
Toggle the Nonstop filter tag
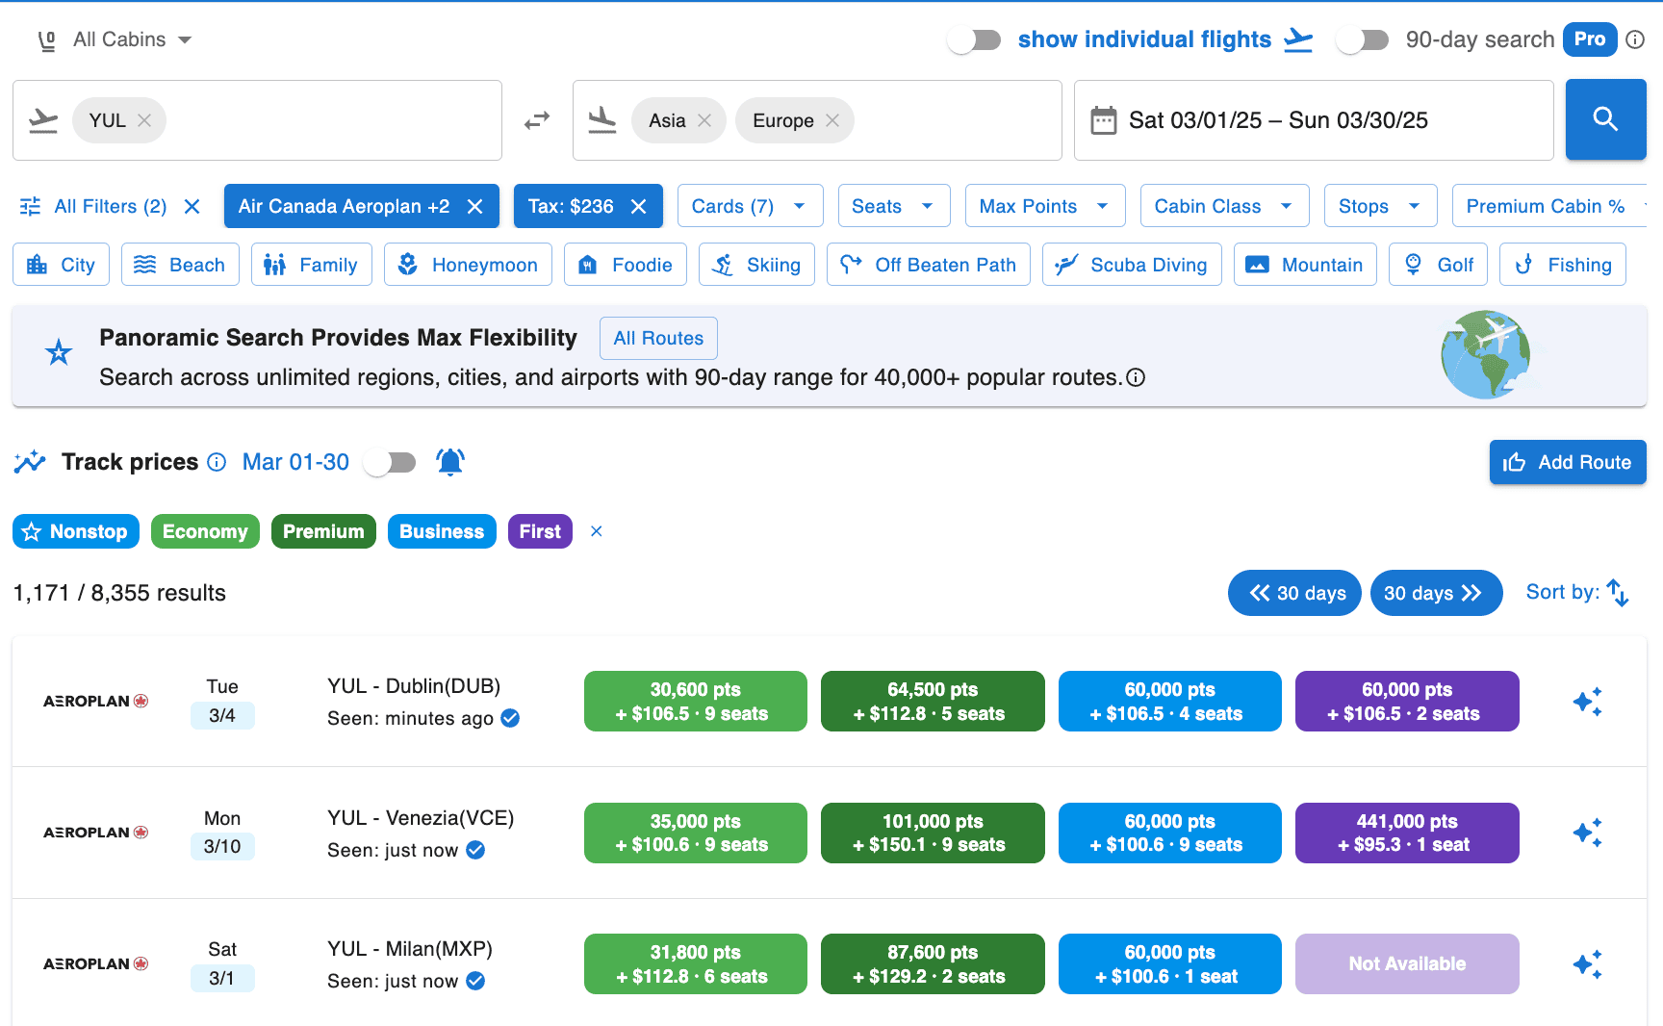point(76,531)
